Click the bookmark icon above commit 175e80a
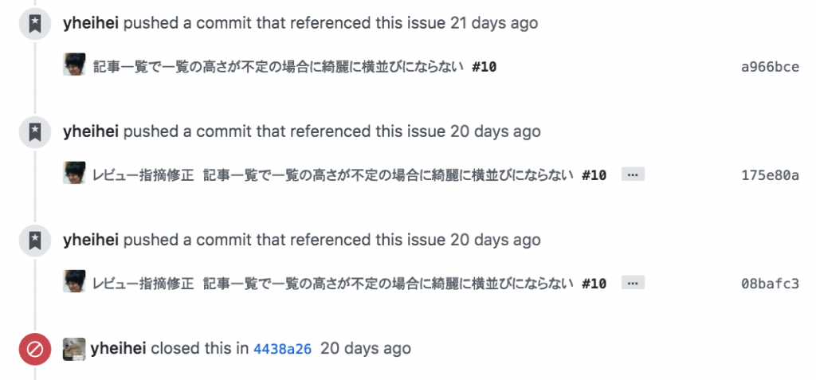 [35, 131]
